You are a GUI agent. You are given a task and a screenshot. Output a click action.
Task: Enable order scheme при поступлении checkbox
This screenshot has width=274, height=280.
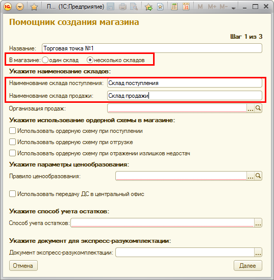coord(12,131)
